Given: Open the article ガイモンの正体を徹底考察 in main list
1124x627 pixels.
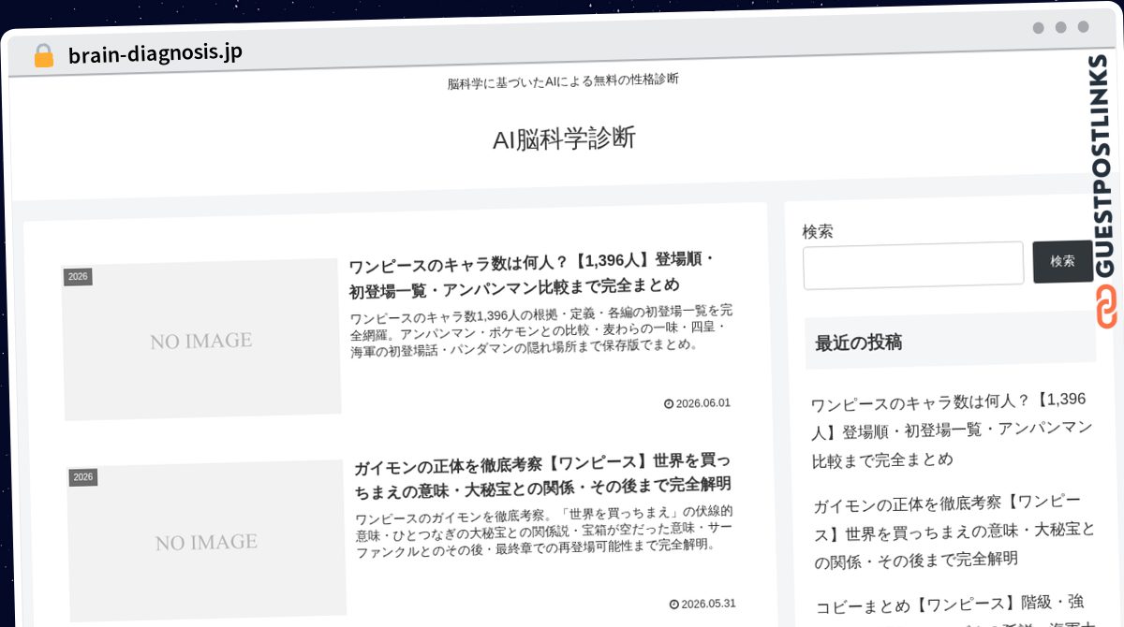Looking at the screenshot, I should 541,474.
